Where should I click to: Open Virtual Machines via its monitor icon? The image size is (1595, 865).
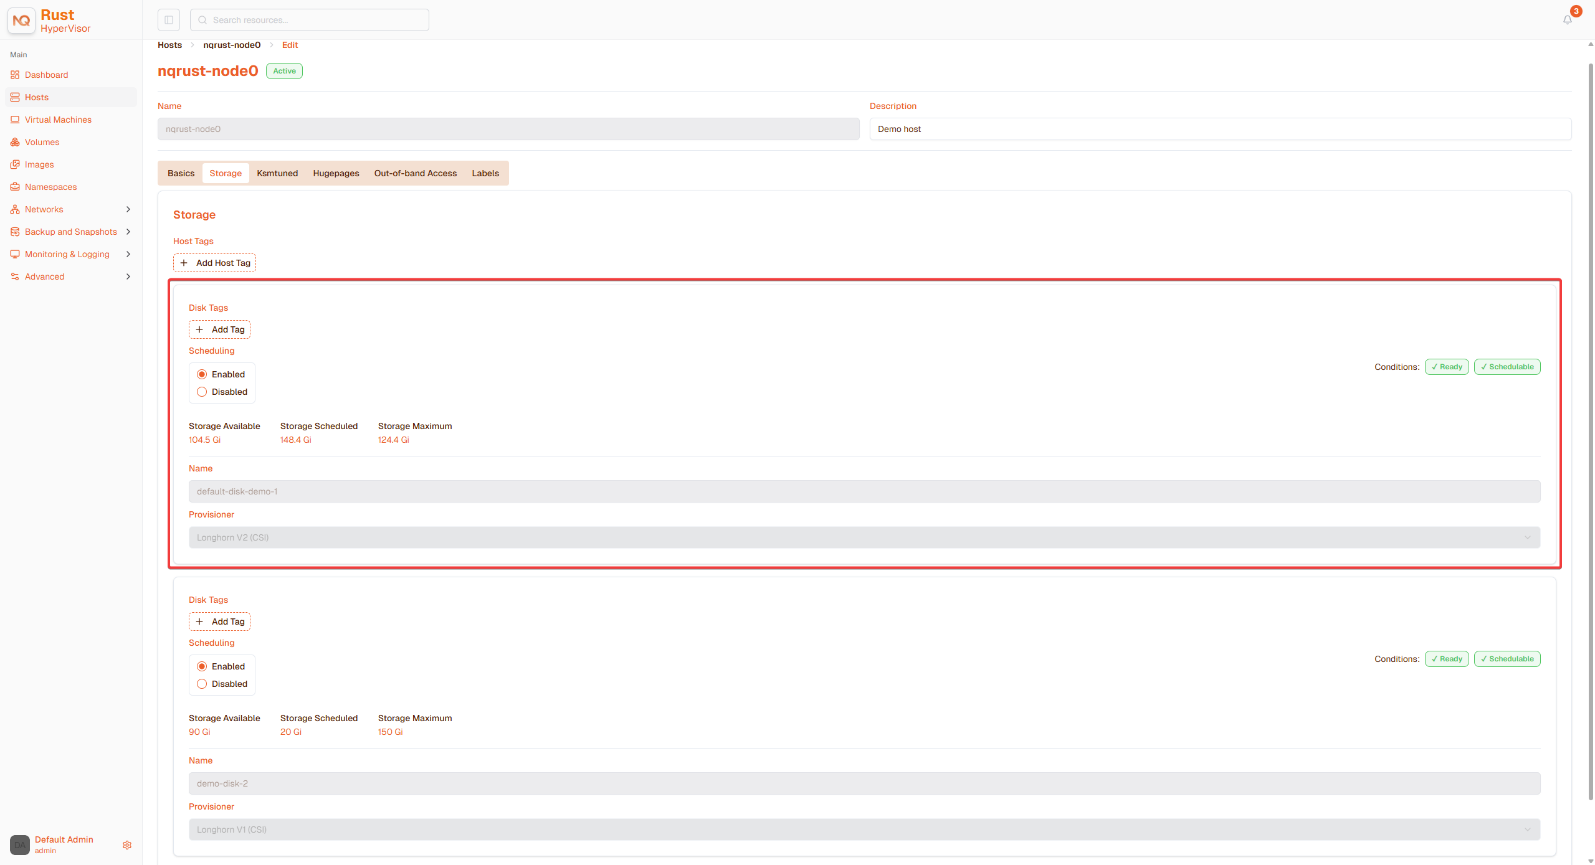15,120
